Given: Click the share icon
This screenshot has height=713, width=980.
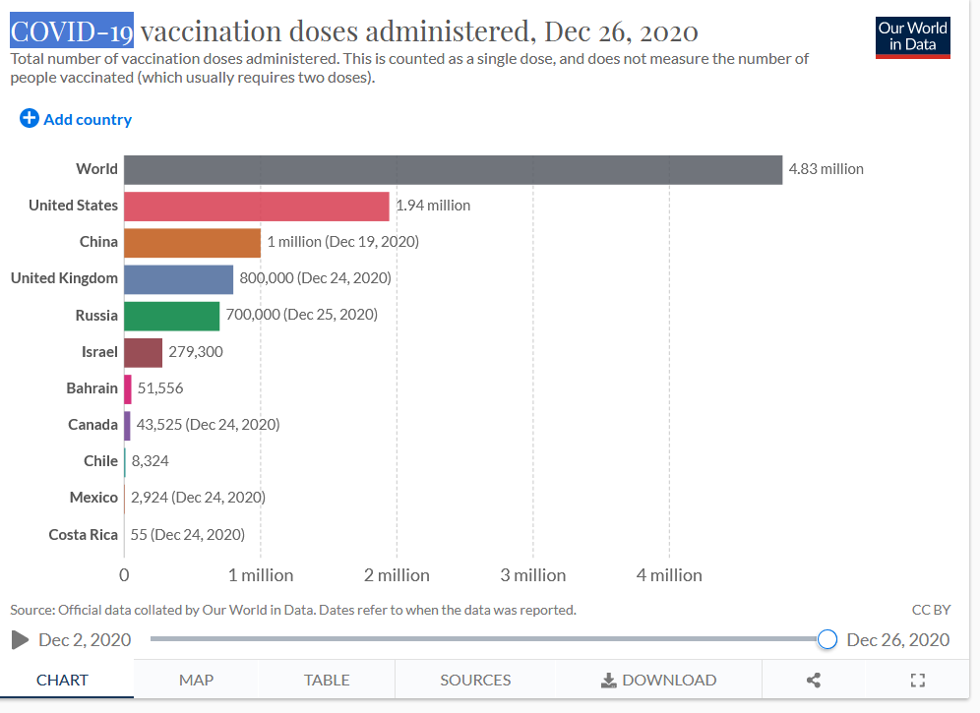Looking at the screenshot, I should click(814, 680).
